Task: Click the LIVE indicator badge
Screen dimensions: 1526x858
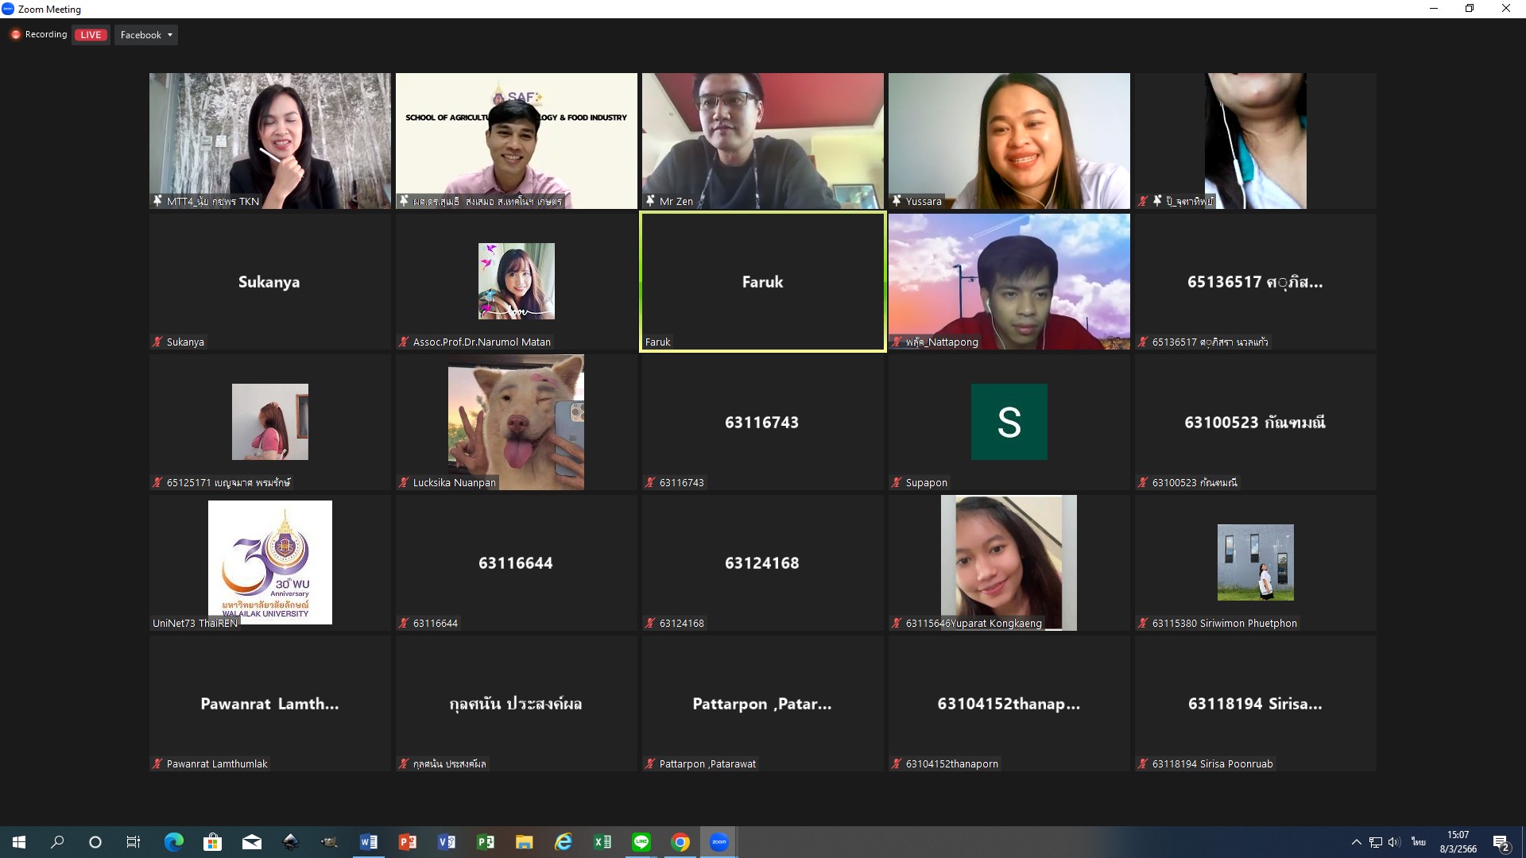Action: point(91,35)
